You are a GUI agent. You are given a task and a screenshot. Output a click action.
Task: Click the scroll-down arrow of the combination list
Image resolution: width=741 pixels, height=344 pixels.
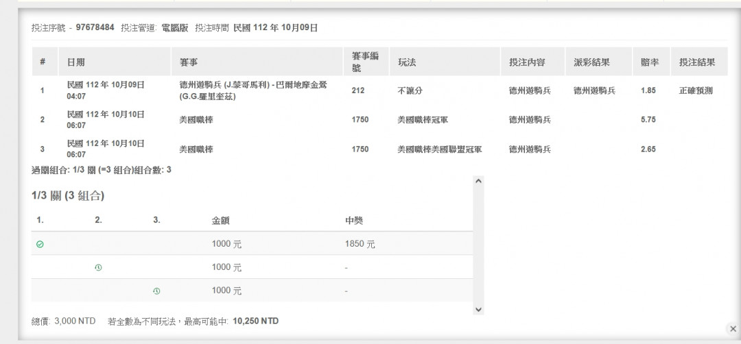coord(478,310)
